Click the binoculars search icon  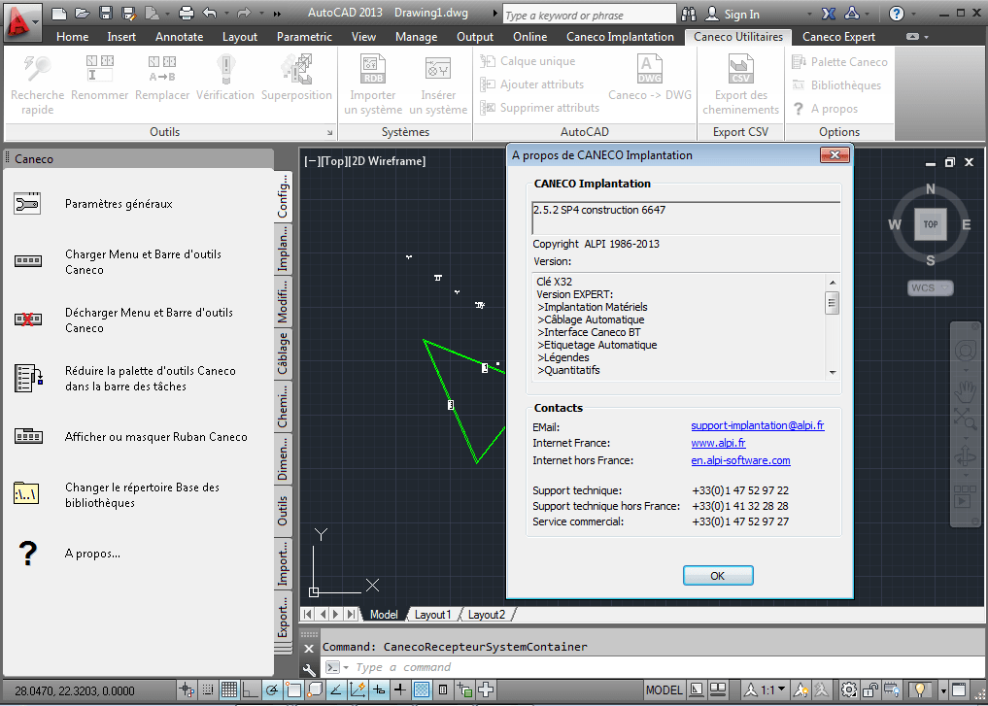click(x=689, y=14)
